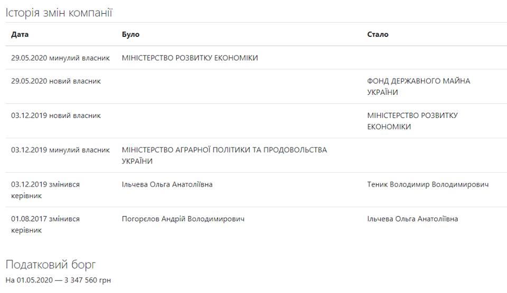Click 'МІНІСТЕРСТВО РОЗВИТКУ ЕКОНОМІКИ' in the Було column
The height and width of the screenshot is (293, 507).
(190, 58)
